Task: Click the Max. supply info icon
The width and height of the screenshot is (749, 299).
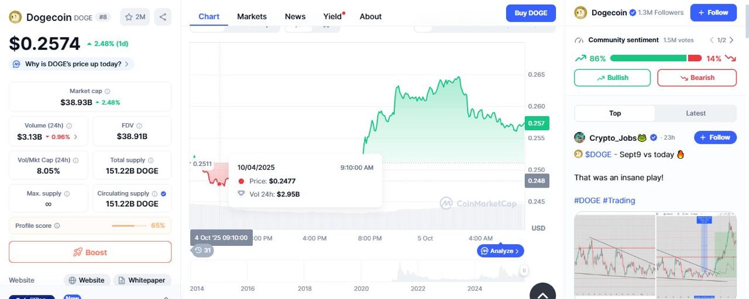Action: pyautogui.click(x=67, y=194)
